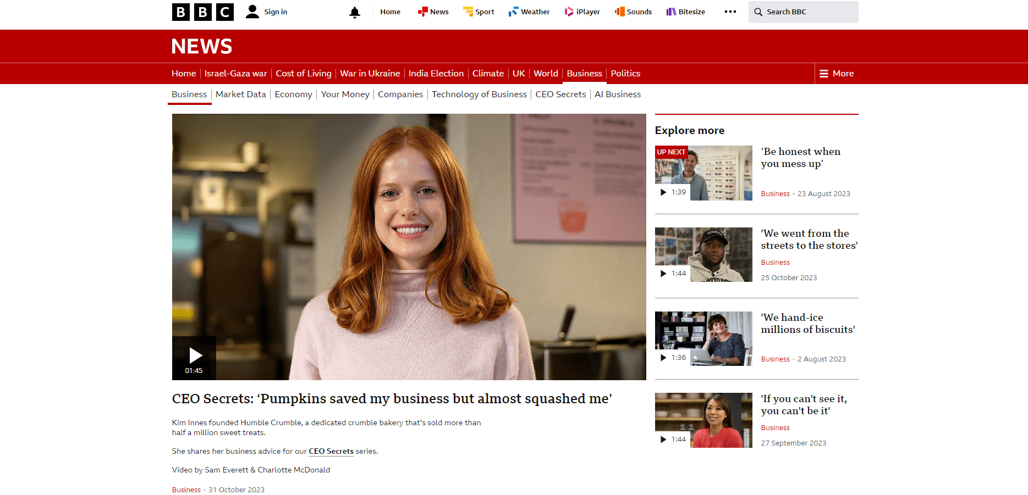
Task: Open 'If you can't see it' headline
Action: [x=804, y=405]
